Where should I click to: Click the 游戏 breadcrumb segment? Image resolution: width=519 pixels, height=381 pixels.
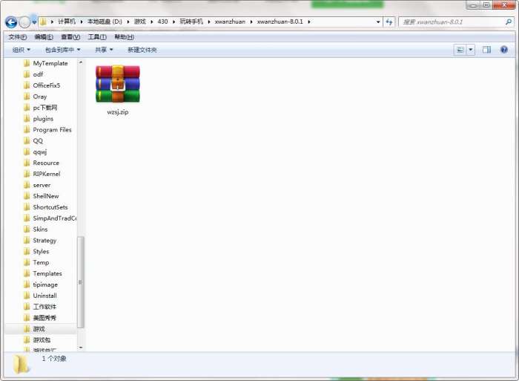139,22
